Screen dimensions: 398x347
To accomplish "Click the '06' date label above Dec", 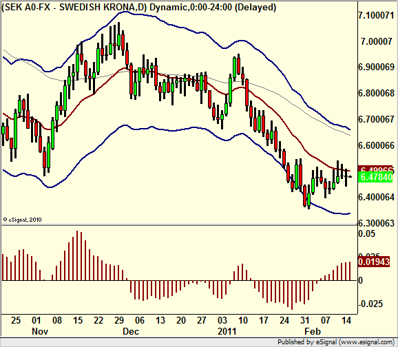I will click(140, 321).
